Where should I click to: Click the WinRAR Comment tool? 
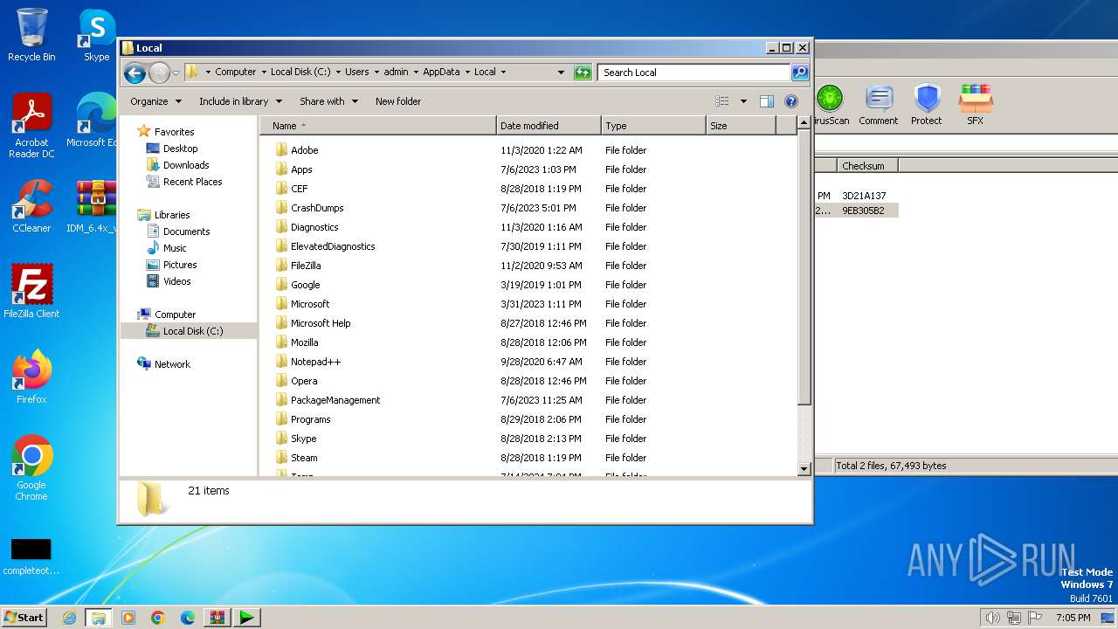pos(878,105)
